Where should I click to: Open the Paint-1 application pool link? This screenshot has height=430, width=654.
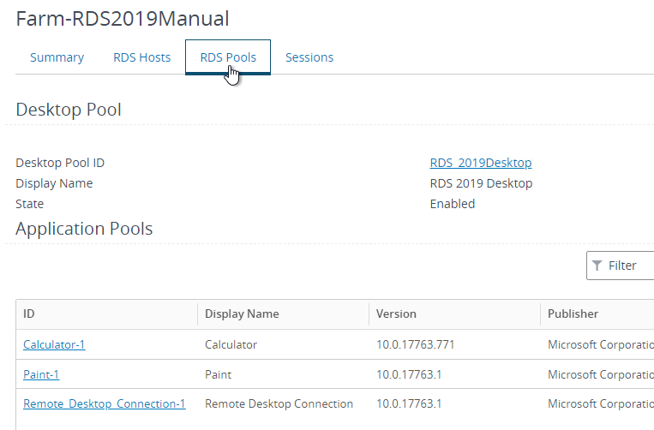pos(41,374)
